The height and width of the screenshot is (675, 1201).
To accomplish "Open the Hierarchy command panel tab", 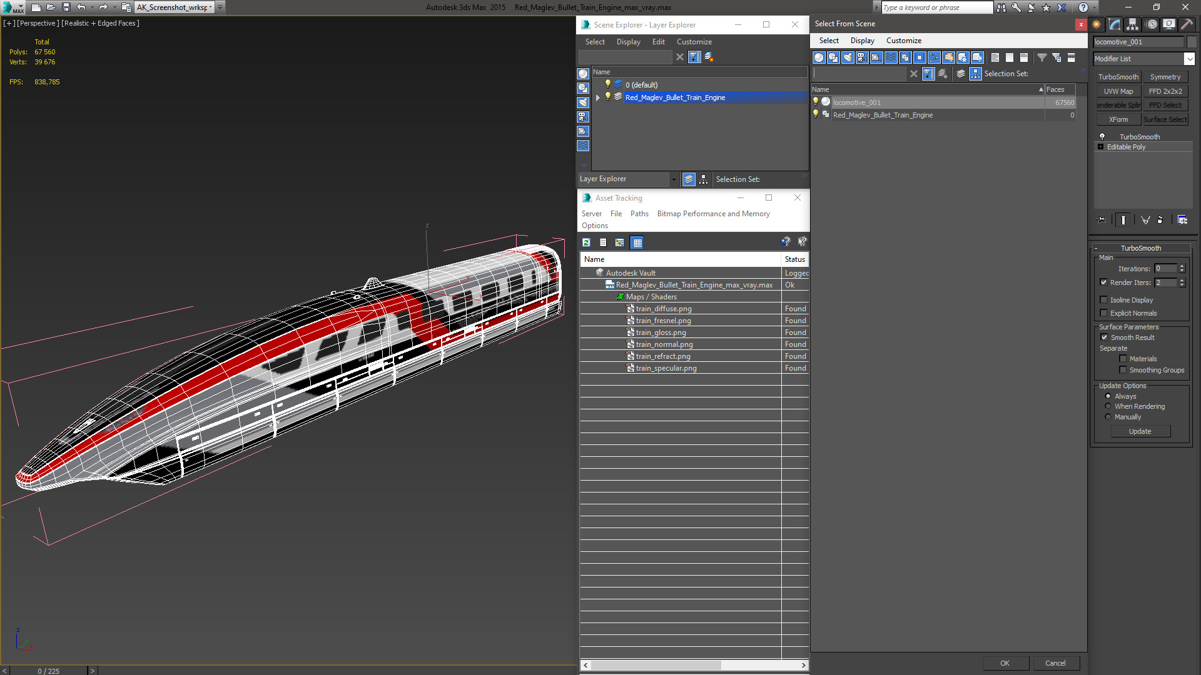I will point(1133,24).
